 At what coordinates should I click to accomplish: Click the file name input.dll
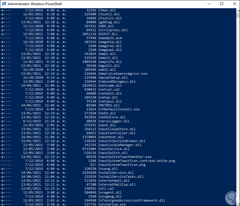(x=107, y=125)
